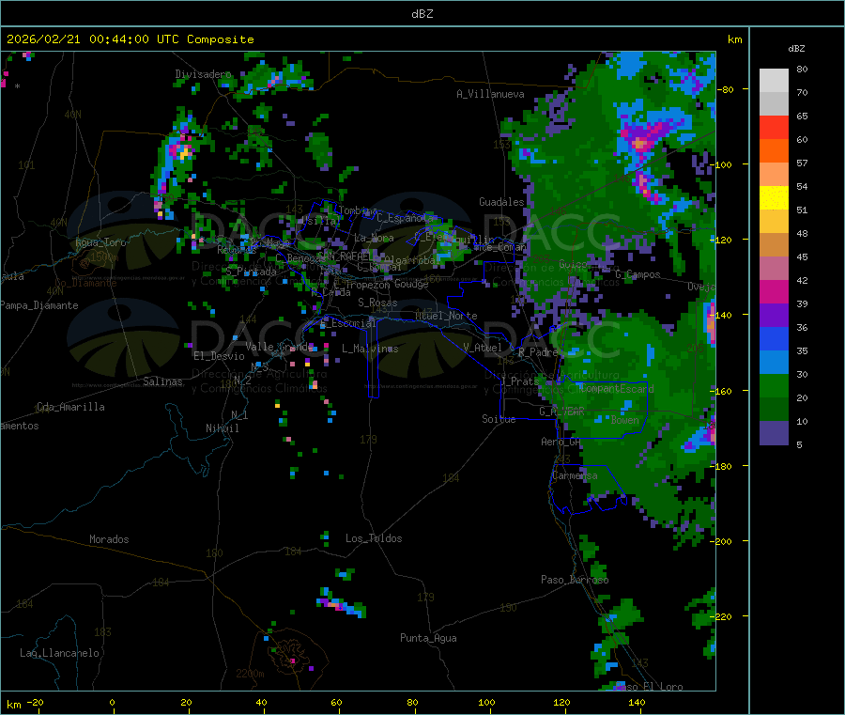Click the legend value 80
This screenshot has height=715, width=845.
[802, 69]
